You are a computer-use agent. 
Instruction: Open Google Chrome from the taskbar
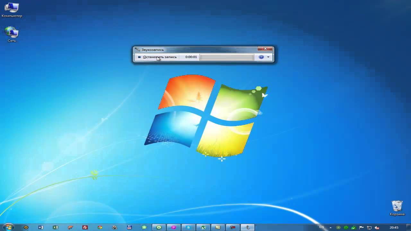(100, 227)
